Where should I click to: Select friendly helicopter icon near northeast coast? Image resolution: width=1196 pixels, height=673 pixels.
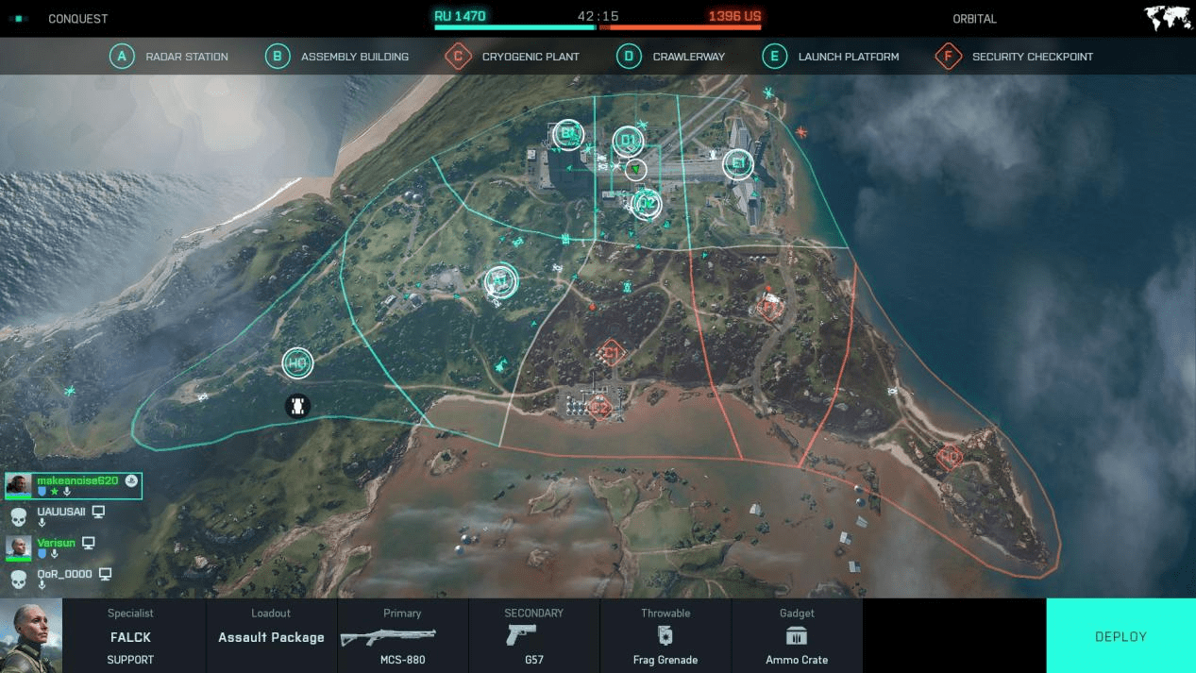pyautogui.click(x=768, y=93)
